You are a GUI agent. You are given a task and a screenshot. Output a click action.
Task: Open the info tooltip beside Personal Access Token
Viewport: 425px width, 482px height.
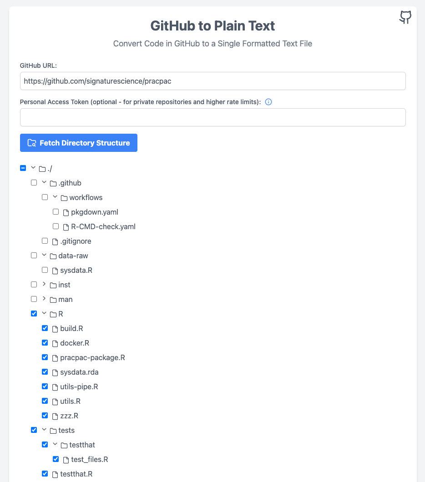click(268, 102)
